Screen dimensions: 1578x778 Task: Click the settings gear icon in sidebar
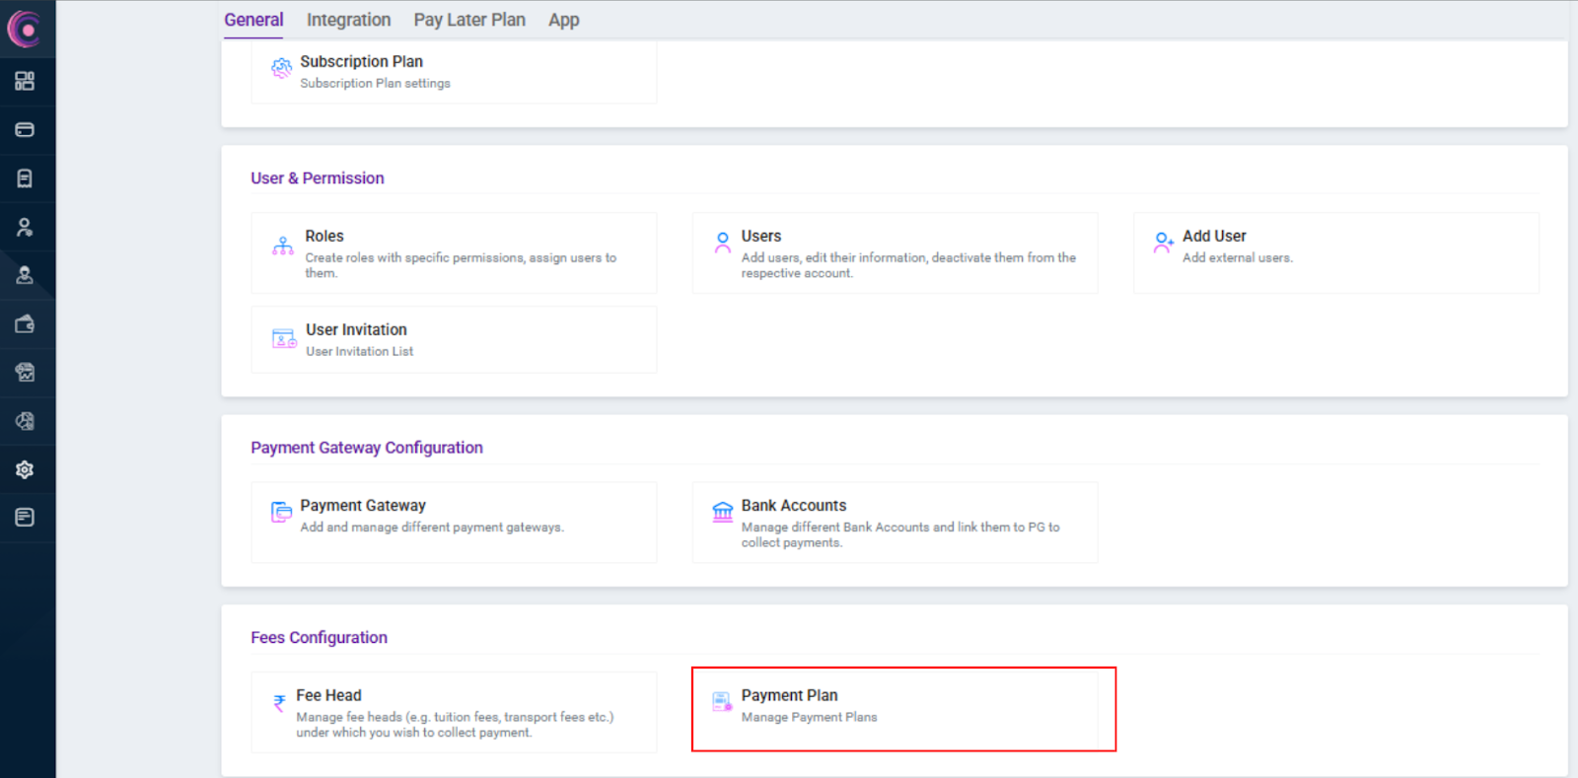(25, 469)
